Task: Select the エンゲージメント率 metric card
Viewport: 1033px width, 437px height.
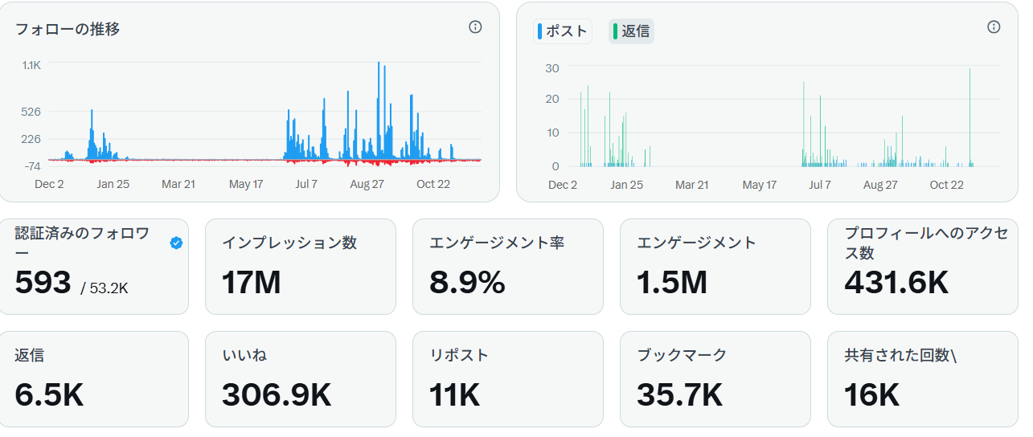Action: [x=507, y=267]
